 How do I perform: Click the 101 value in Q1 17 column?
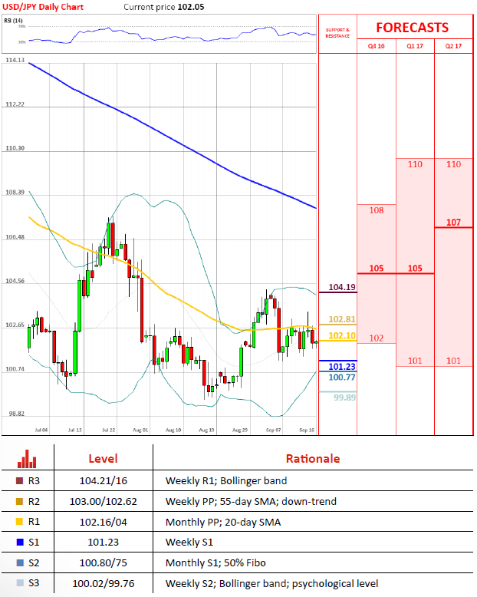415,361
